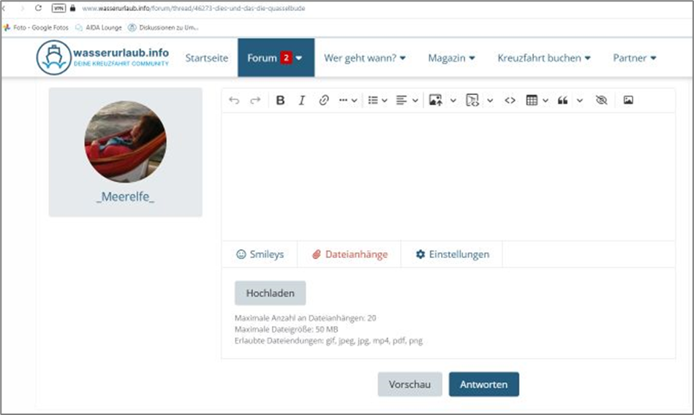Toggle italic text formatting
This screenshot has width=694, height=415.
tap(301, 101)
